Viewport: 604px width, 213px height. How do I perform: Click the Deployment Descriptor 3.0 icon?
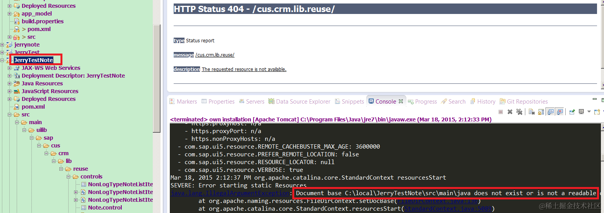pyautogui.click(x=17, y=76)
